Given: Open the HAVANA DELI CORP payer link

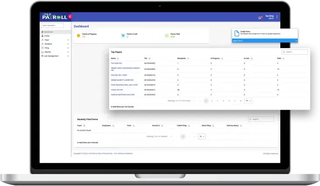Looking at the screenshot, I should point(119,75).
